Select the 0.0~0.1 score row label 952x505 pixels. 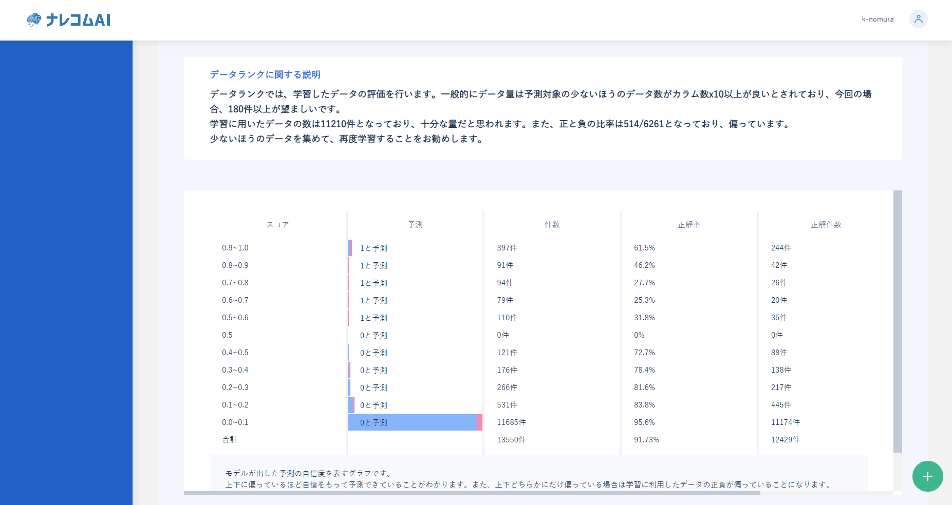click(x=235, y=422)
